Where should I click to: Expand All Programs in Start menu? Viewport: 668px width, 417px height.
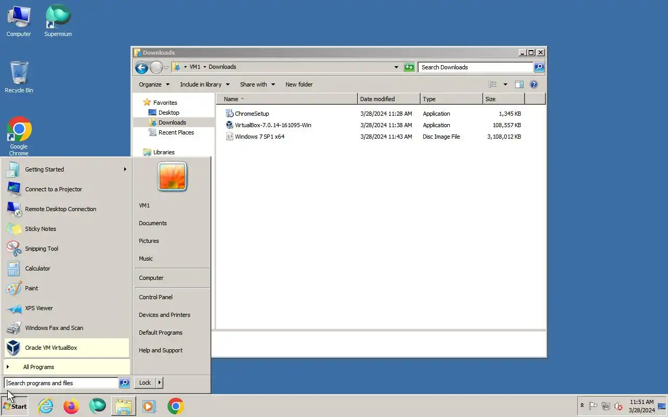point(67,367)
